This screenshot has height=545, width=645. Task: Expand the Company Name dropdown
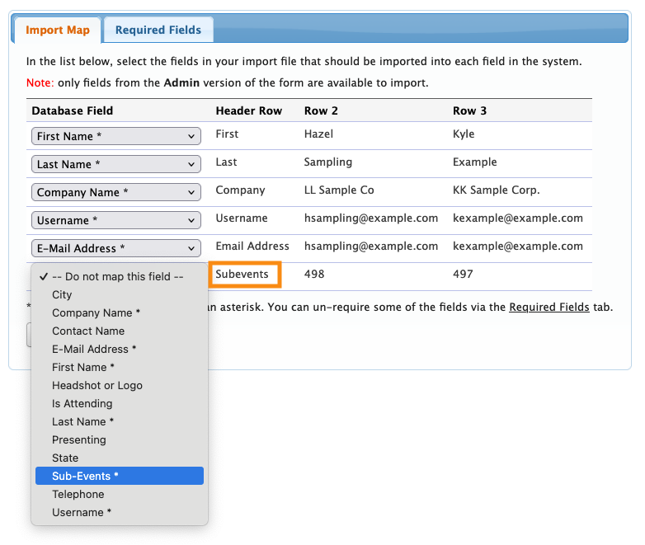pyautogui.click(x=116, y=192)
